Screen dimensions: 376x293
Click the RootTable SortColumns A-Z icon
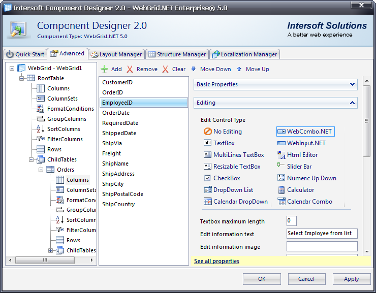pos(41,128)
